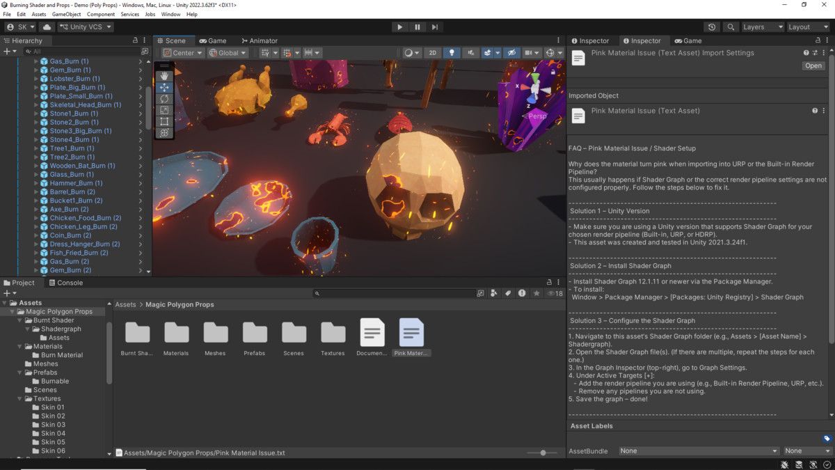Toggle scene lighting
The width and height of the screenshot is (835, 470).
tap(452, 53)
